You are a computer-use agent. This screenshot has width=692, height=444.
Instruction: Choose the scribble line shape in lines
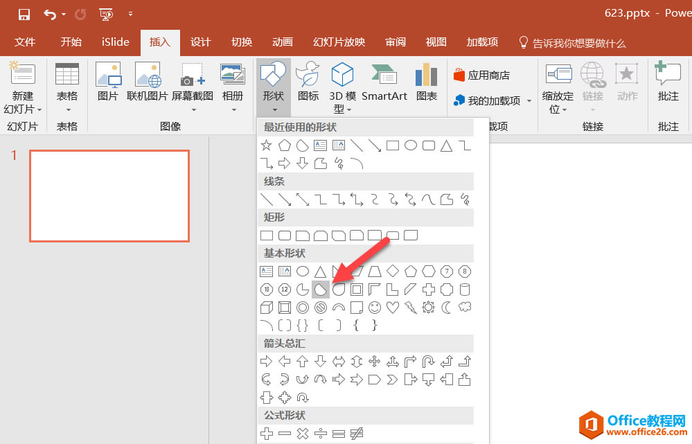click(x=465, y=199)
